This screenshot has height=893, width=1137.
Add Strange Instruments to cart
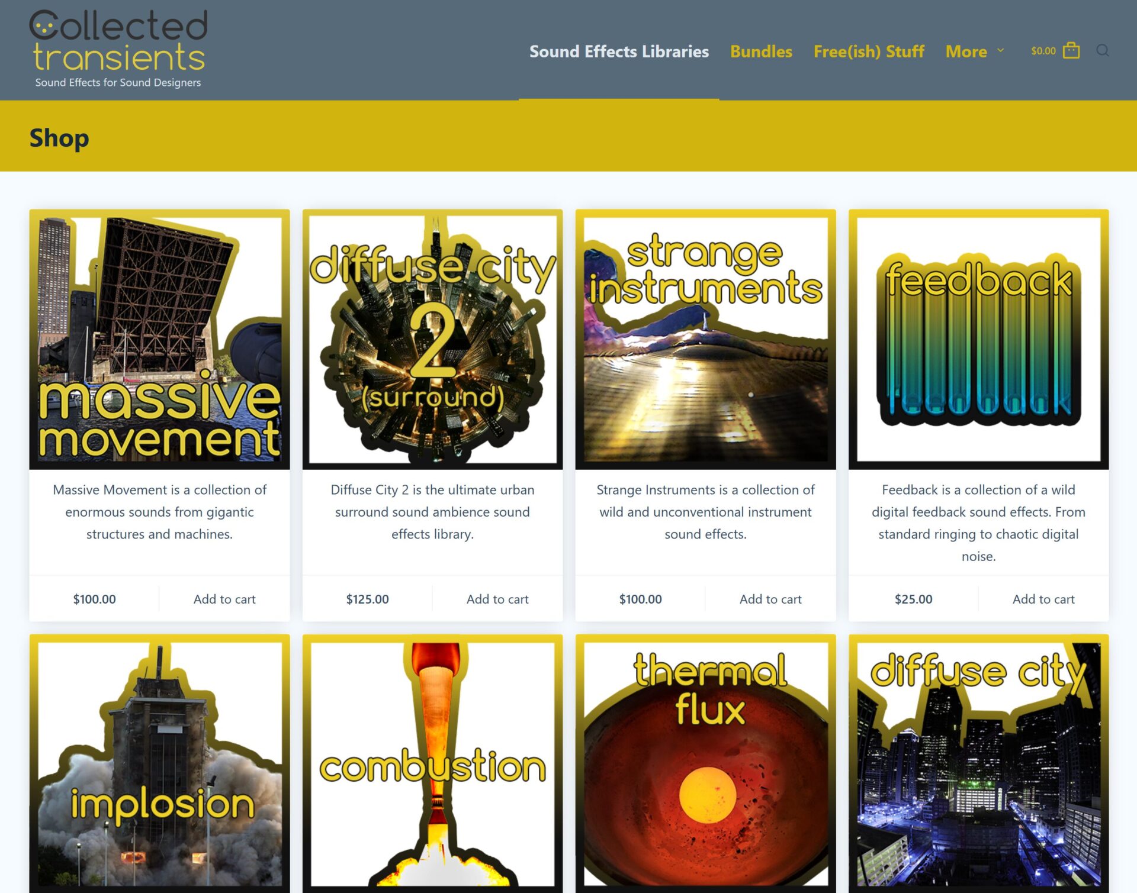coord(770,599)
